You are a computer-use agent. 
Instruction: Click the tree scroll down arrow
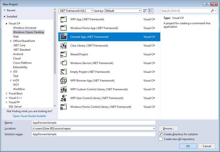point(55,106)
